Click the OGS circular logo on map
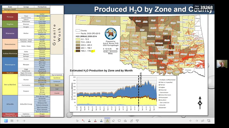This screenshot has height=128, width=229. point(111,34)
